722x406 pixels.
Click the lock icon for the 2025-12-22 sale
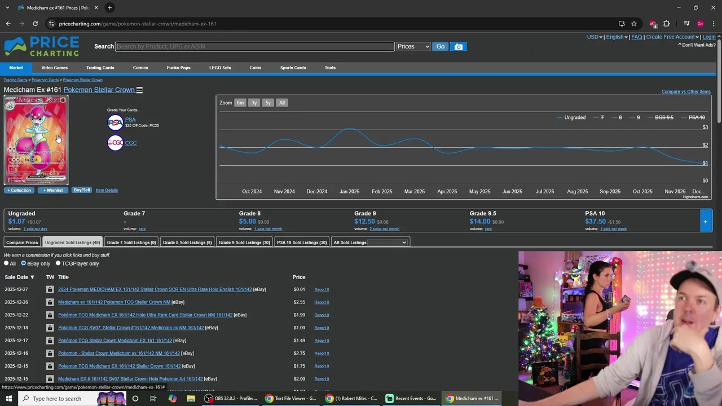coord(50,315)
